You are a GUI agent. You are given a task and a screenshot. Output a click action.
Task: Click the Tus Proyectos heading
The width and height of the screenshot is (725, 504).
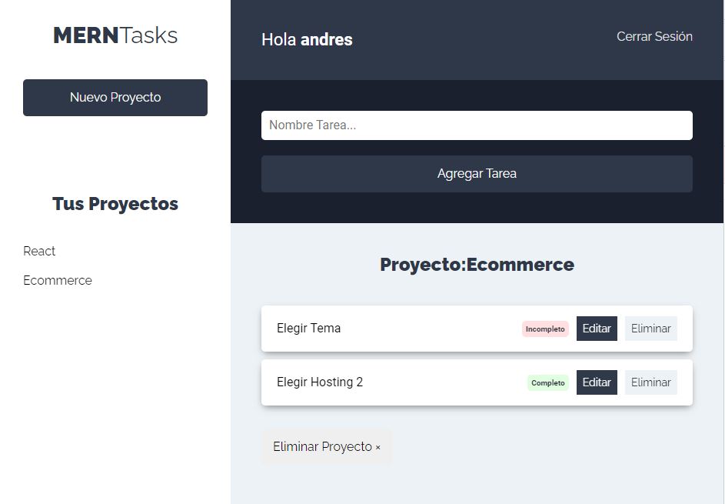[x=115, y=203]
